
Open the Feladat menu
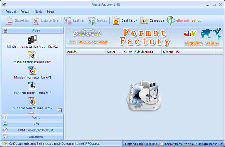pyautogui.click(x=11, y=11)
